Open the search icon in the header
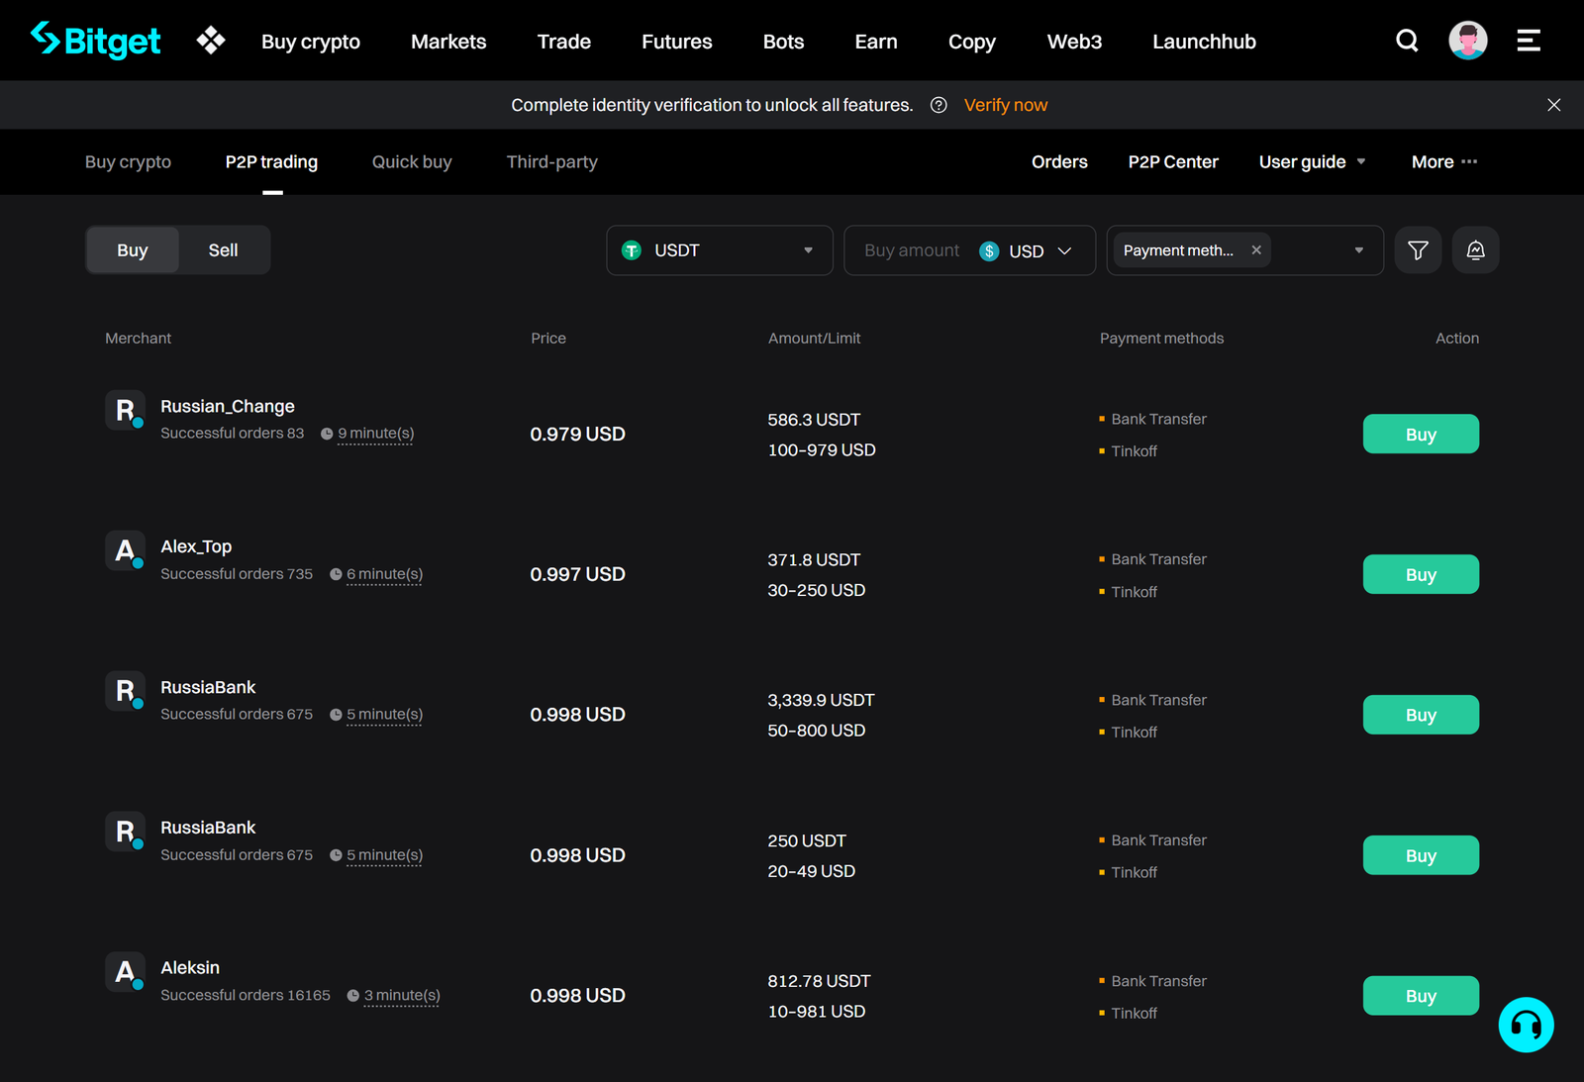 point(1407,41)
